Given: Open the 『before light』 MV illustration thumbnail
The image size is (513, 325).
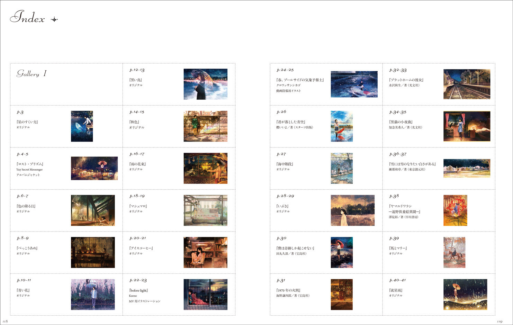Looking at the screenshot, I should click(x=206, y=294).
